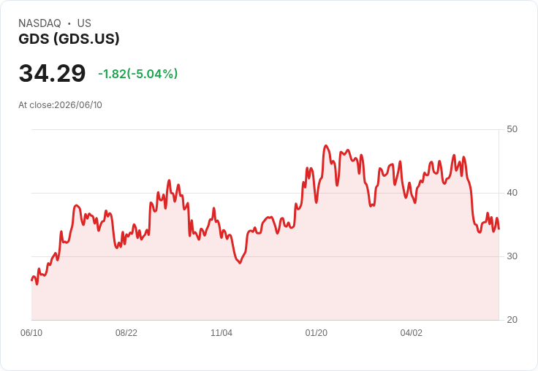Click the -1.82(-5.04%) price change text
538x371 pixels.
(138, 74)
